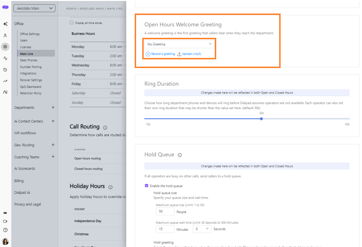Screen dimensions: 362x247
Task: Click the user profile avatar
Action: pos(5,241)
